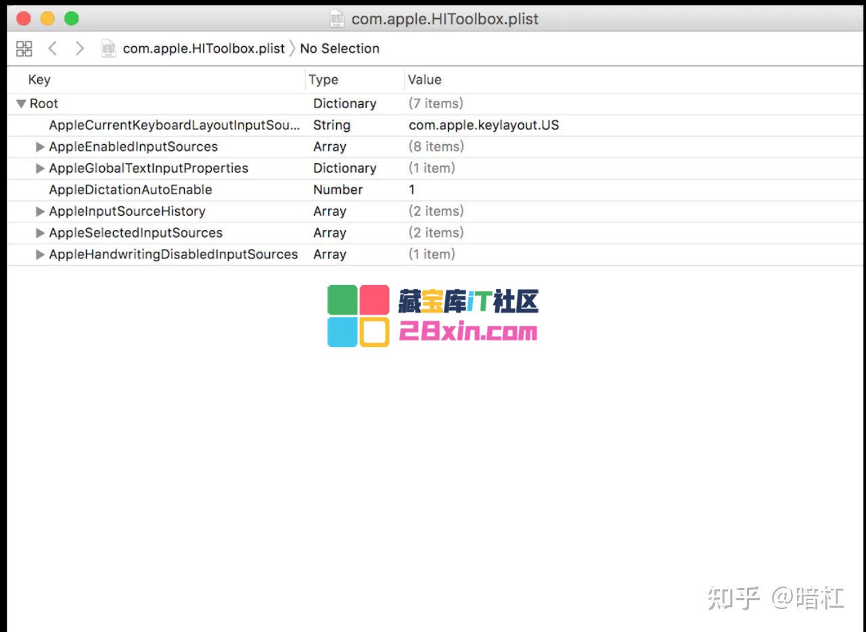The width and height of the screenshot is (866, 632).
Task: Click the document icon in title bar
Action: (337, 19)
